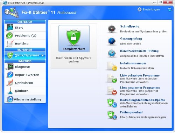Click the green checkmark Probleme icon

[x=9, y=36]
